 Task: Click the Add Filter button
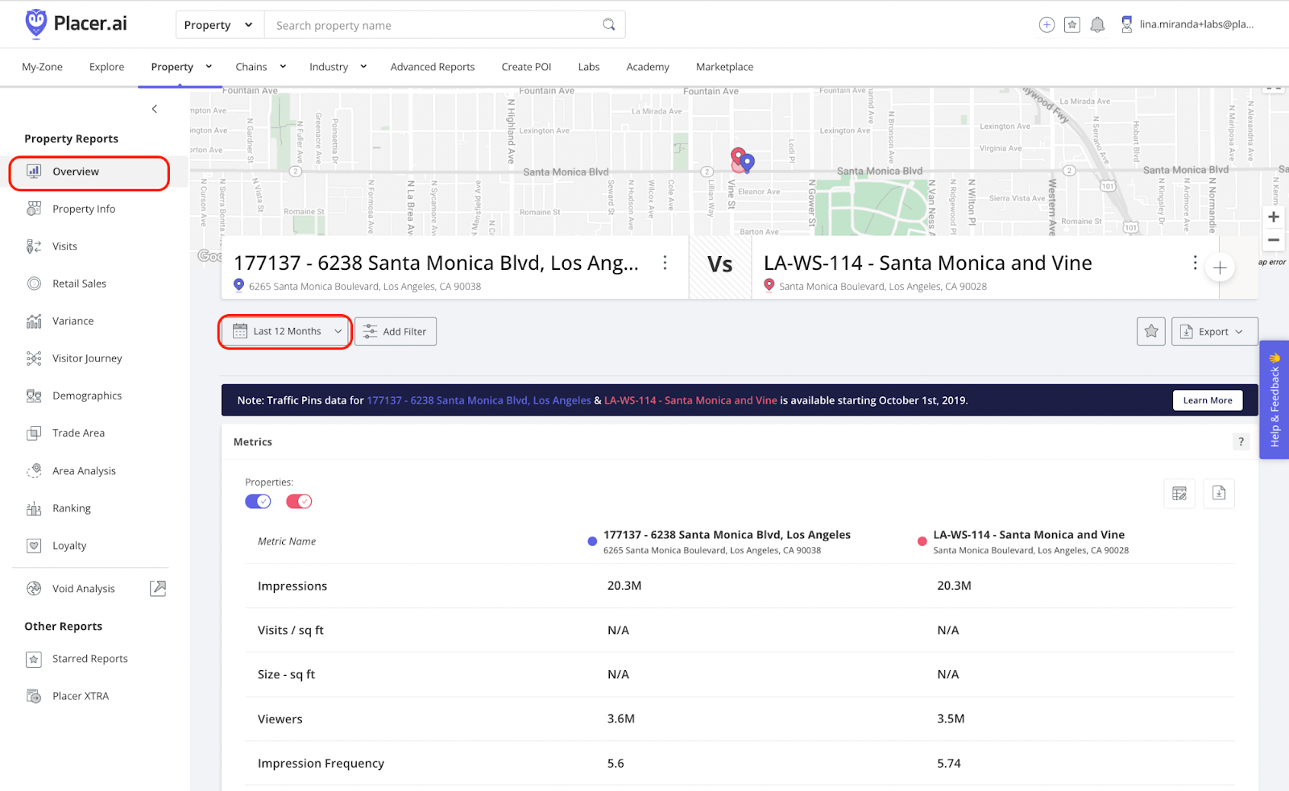[x=396, y=331]
